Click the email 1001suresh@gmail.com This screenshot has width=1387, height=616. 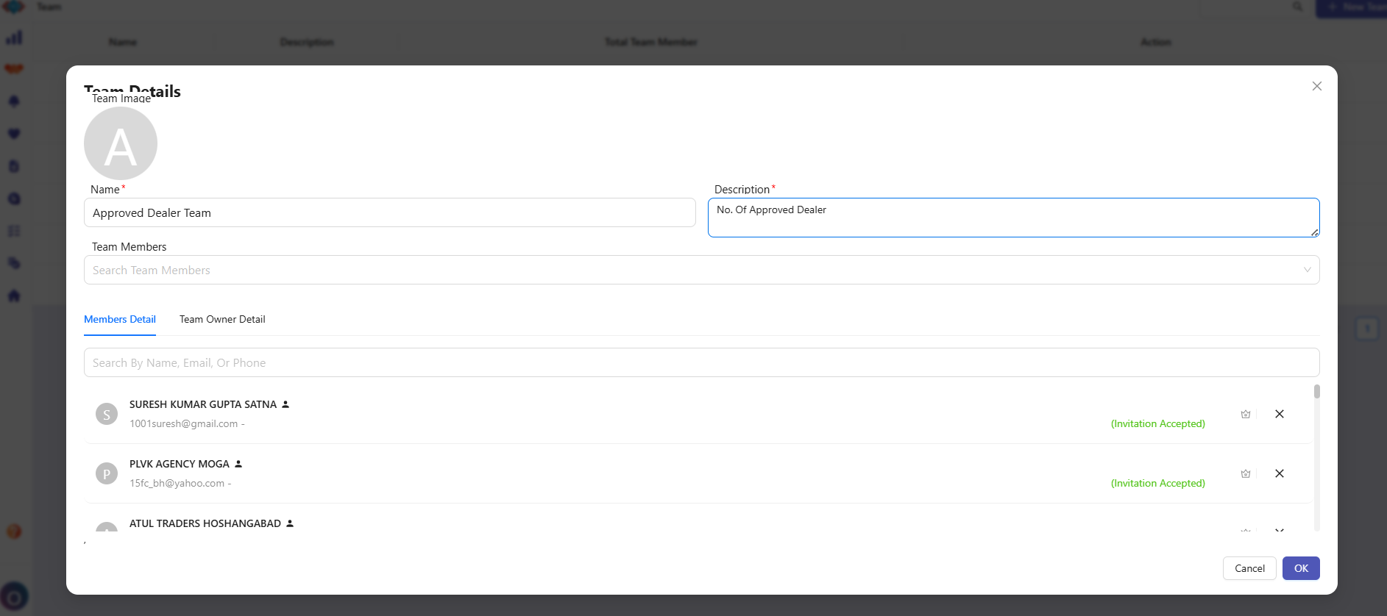[x=184, y=423]
